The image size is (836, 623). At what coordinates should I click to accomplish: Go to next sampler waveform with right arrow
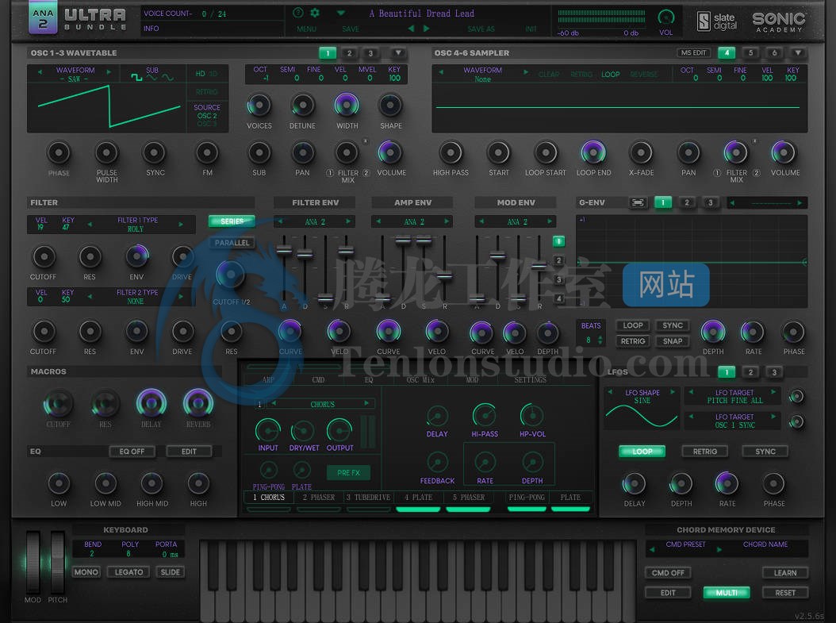coord(526,71)
